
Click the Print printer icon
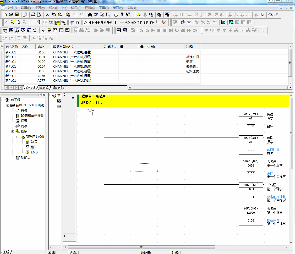[33, 14]
